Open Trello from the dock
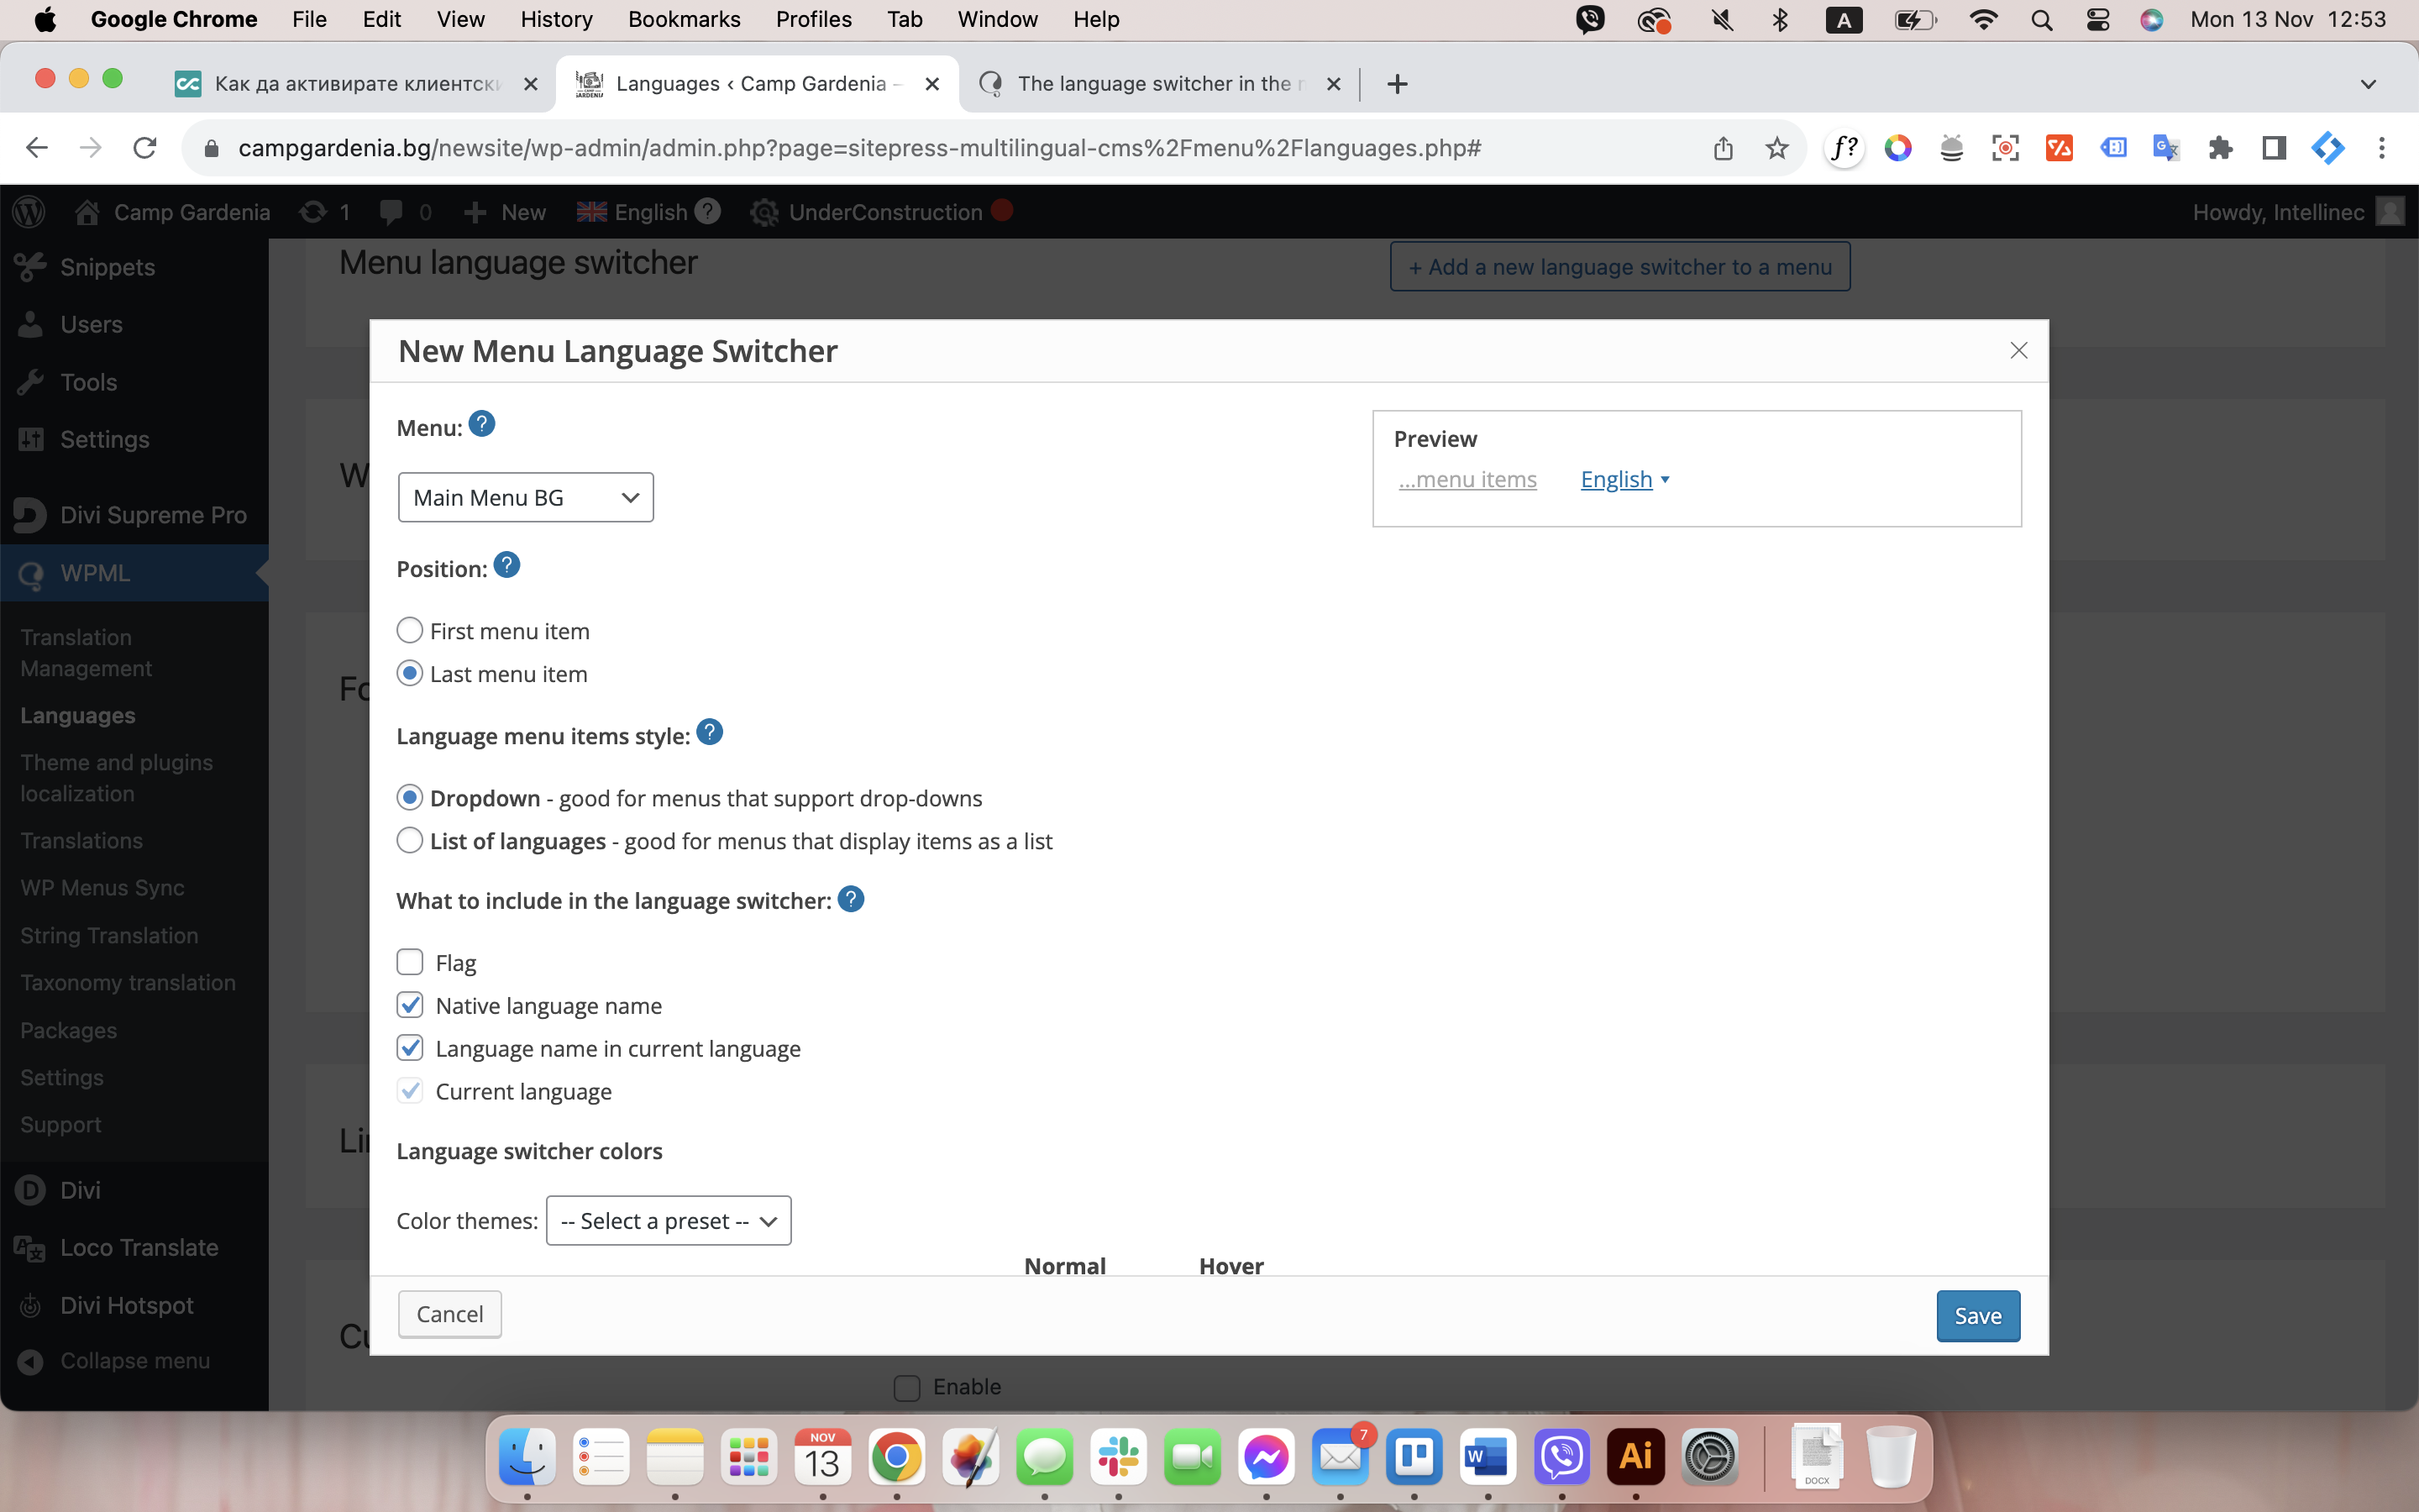The width and height of the screenshot is (2419, 1512). tap(1414, 1458)
